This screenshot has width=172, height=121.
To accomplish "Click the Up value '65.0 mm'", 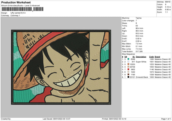I will (139, 33).
